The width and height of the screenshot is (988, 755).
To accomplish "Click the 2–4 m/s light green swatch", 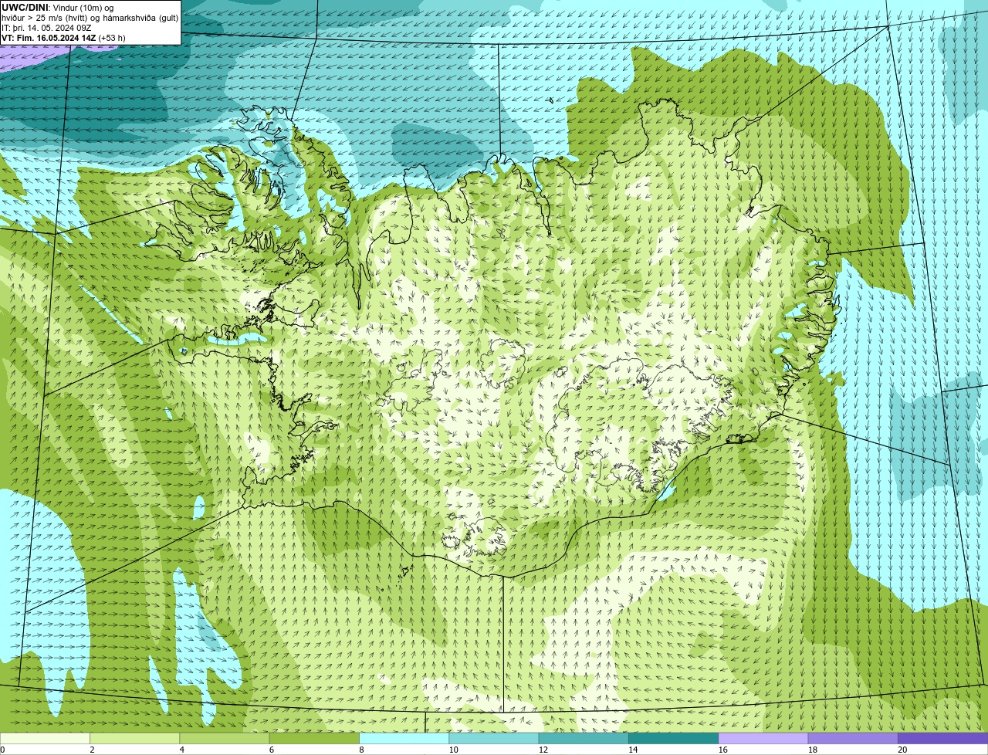I will tap(135, 738).
